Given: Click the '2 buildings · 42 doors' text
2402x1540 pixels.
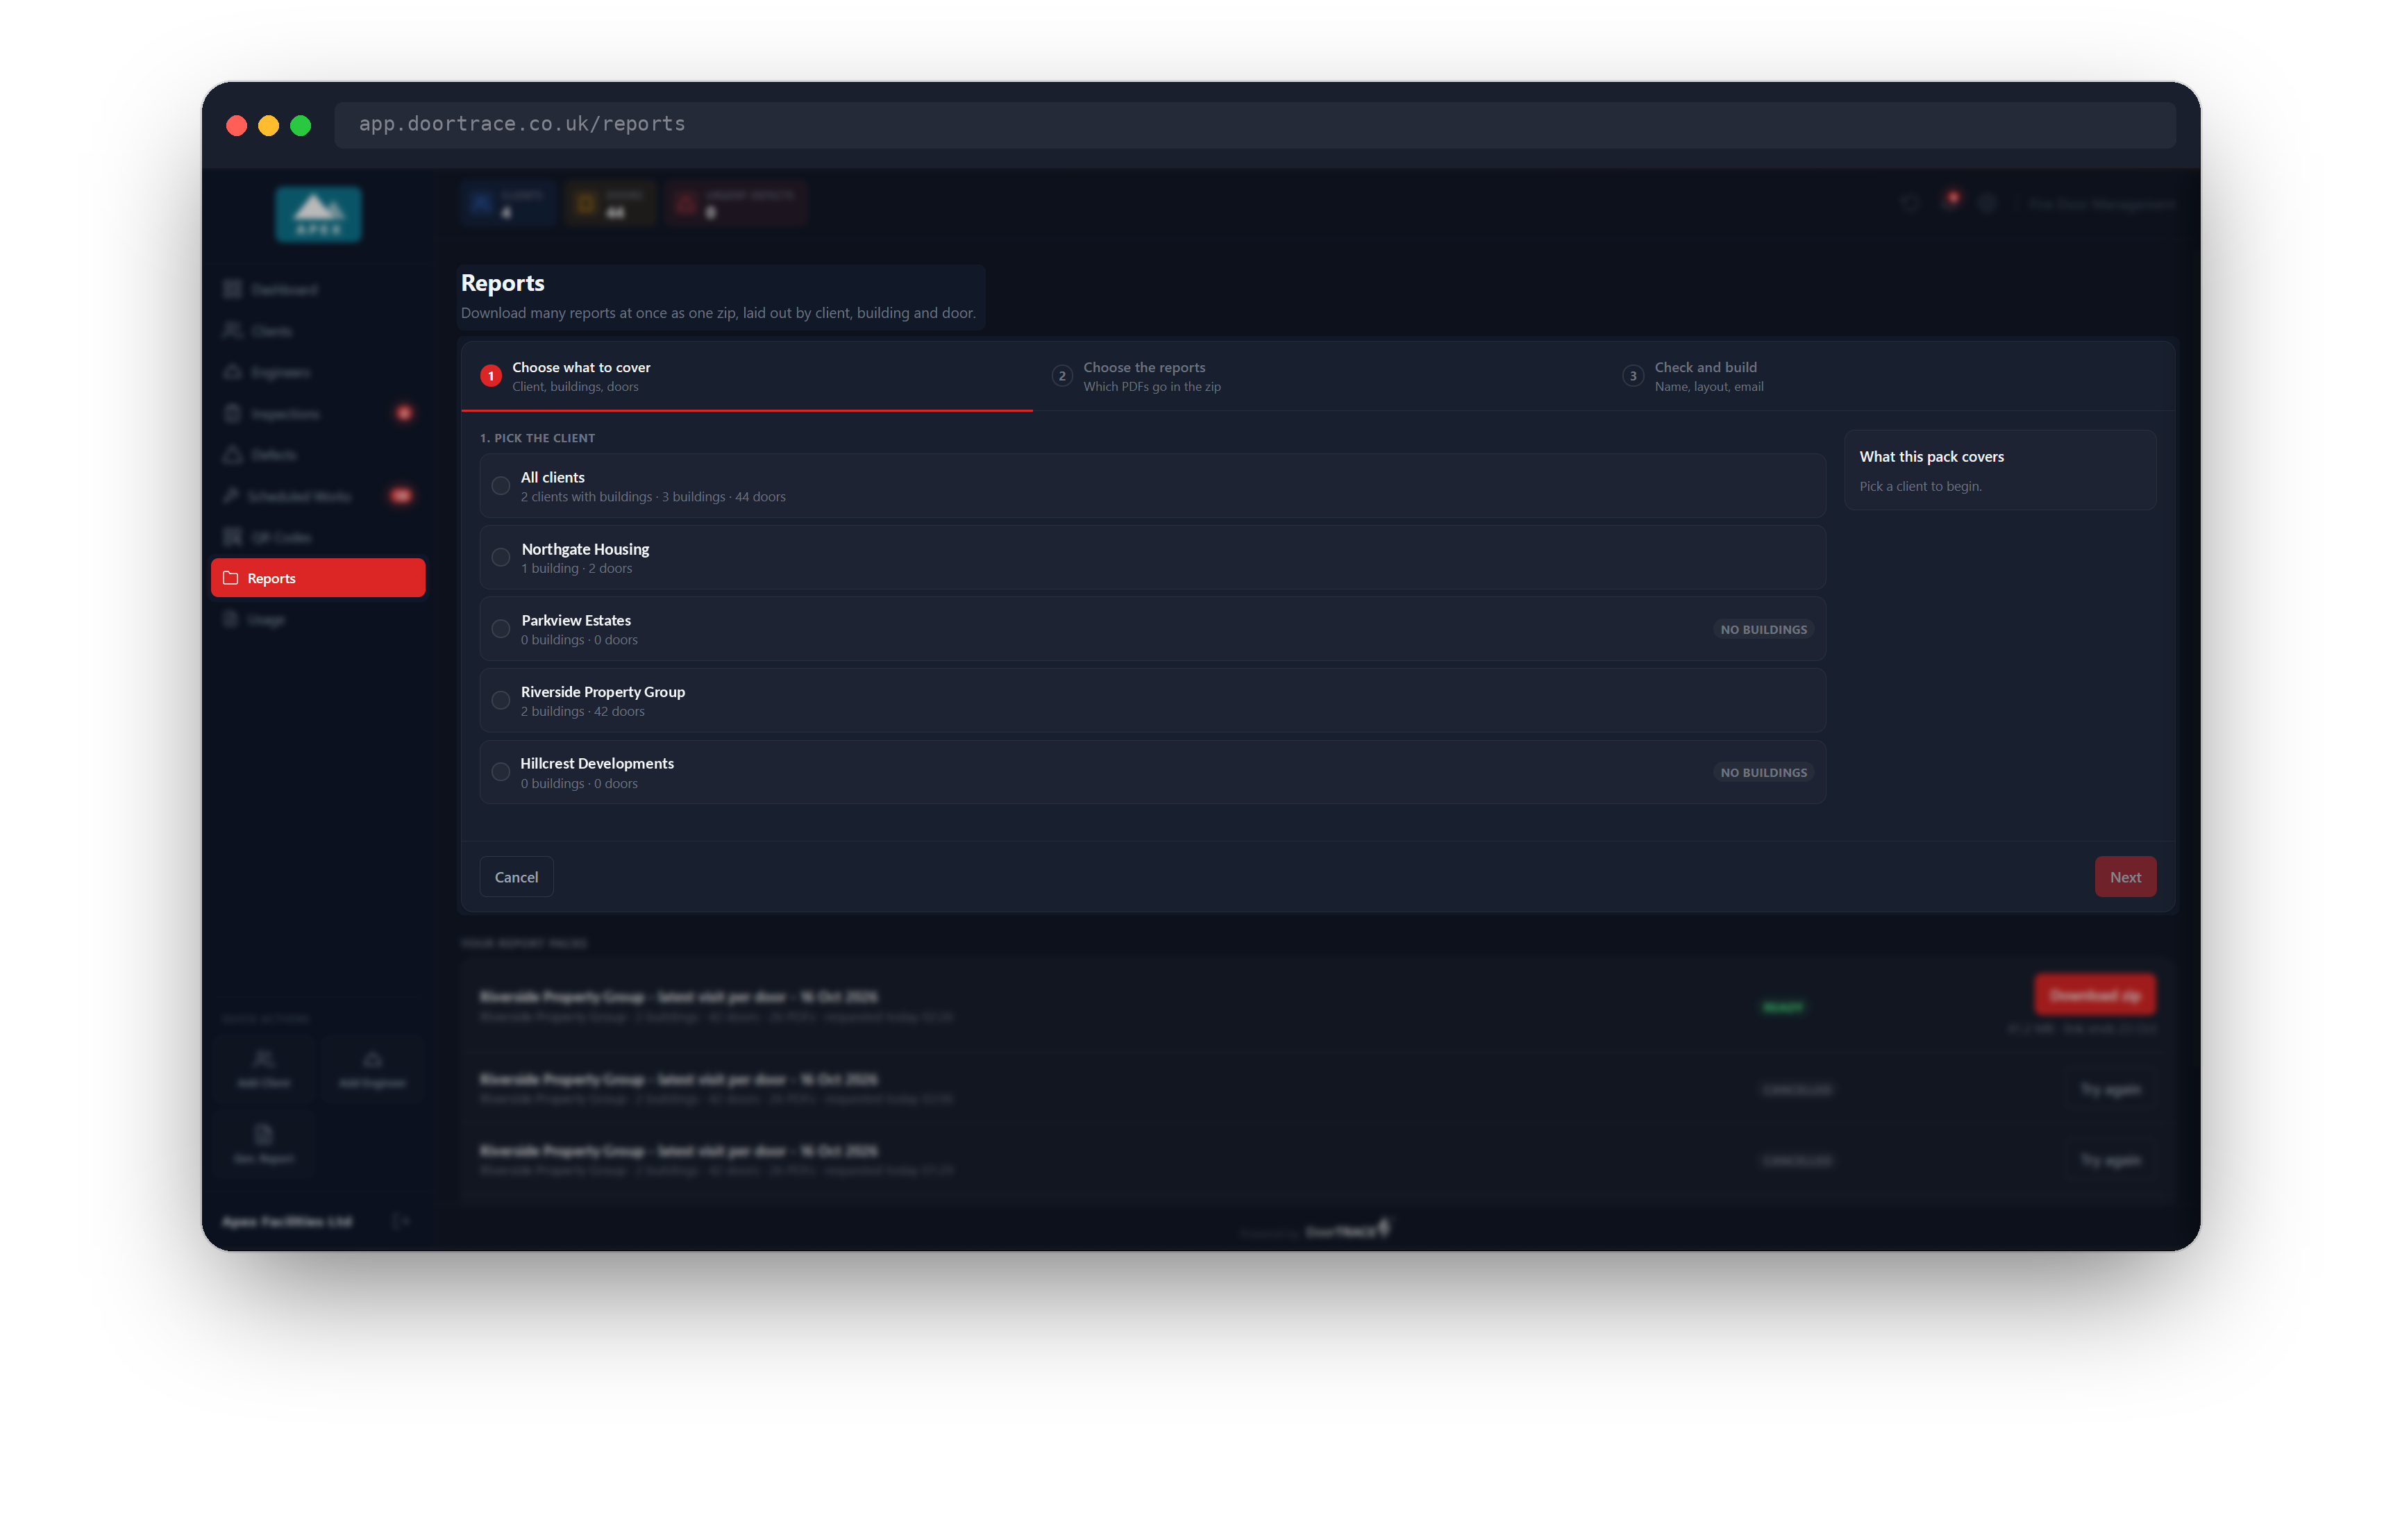Looking at the screenshot, I should (x=582, y=712).
